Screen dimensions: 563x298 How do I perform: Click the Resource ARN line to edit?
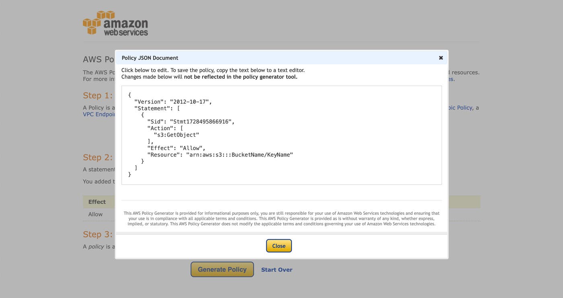(220, 154)
